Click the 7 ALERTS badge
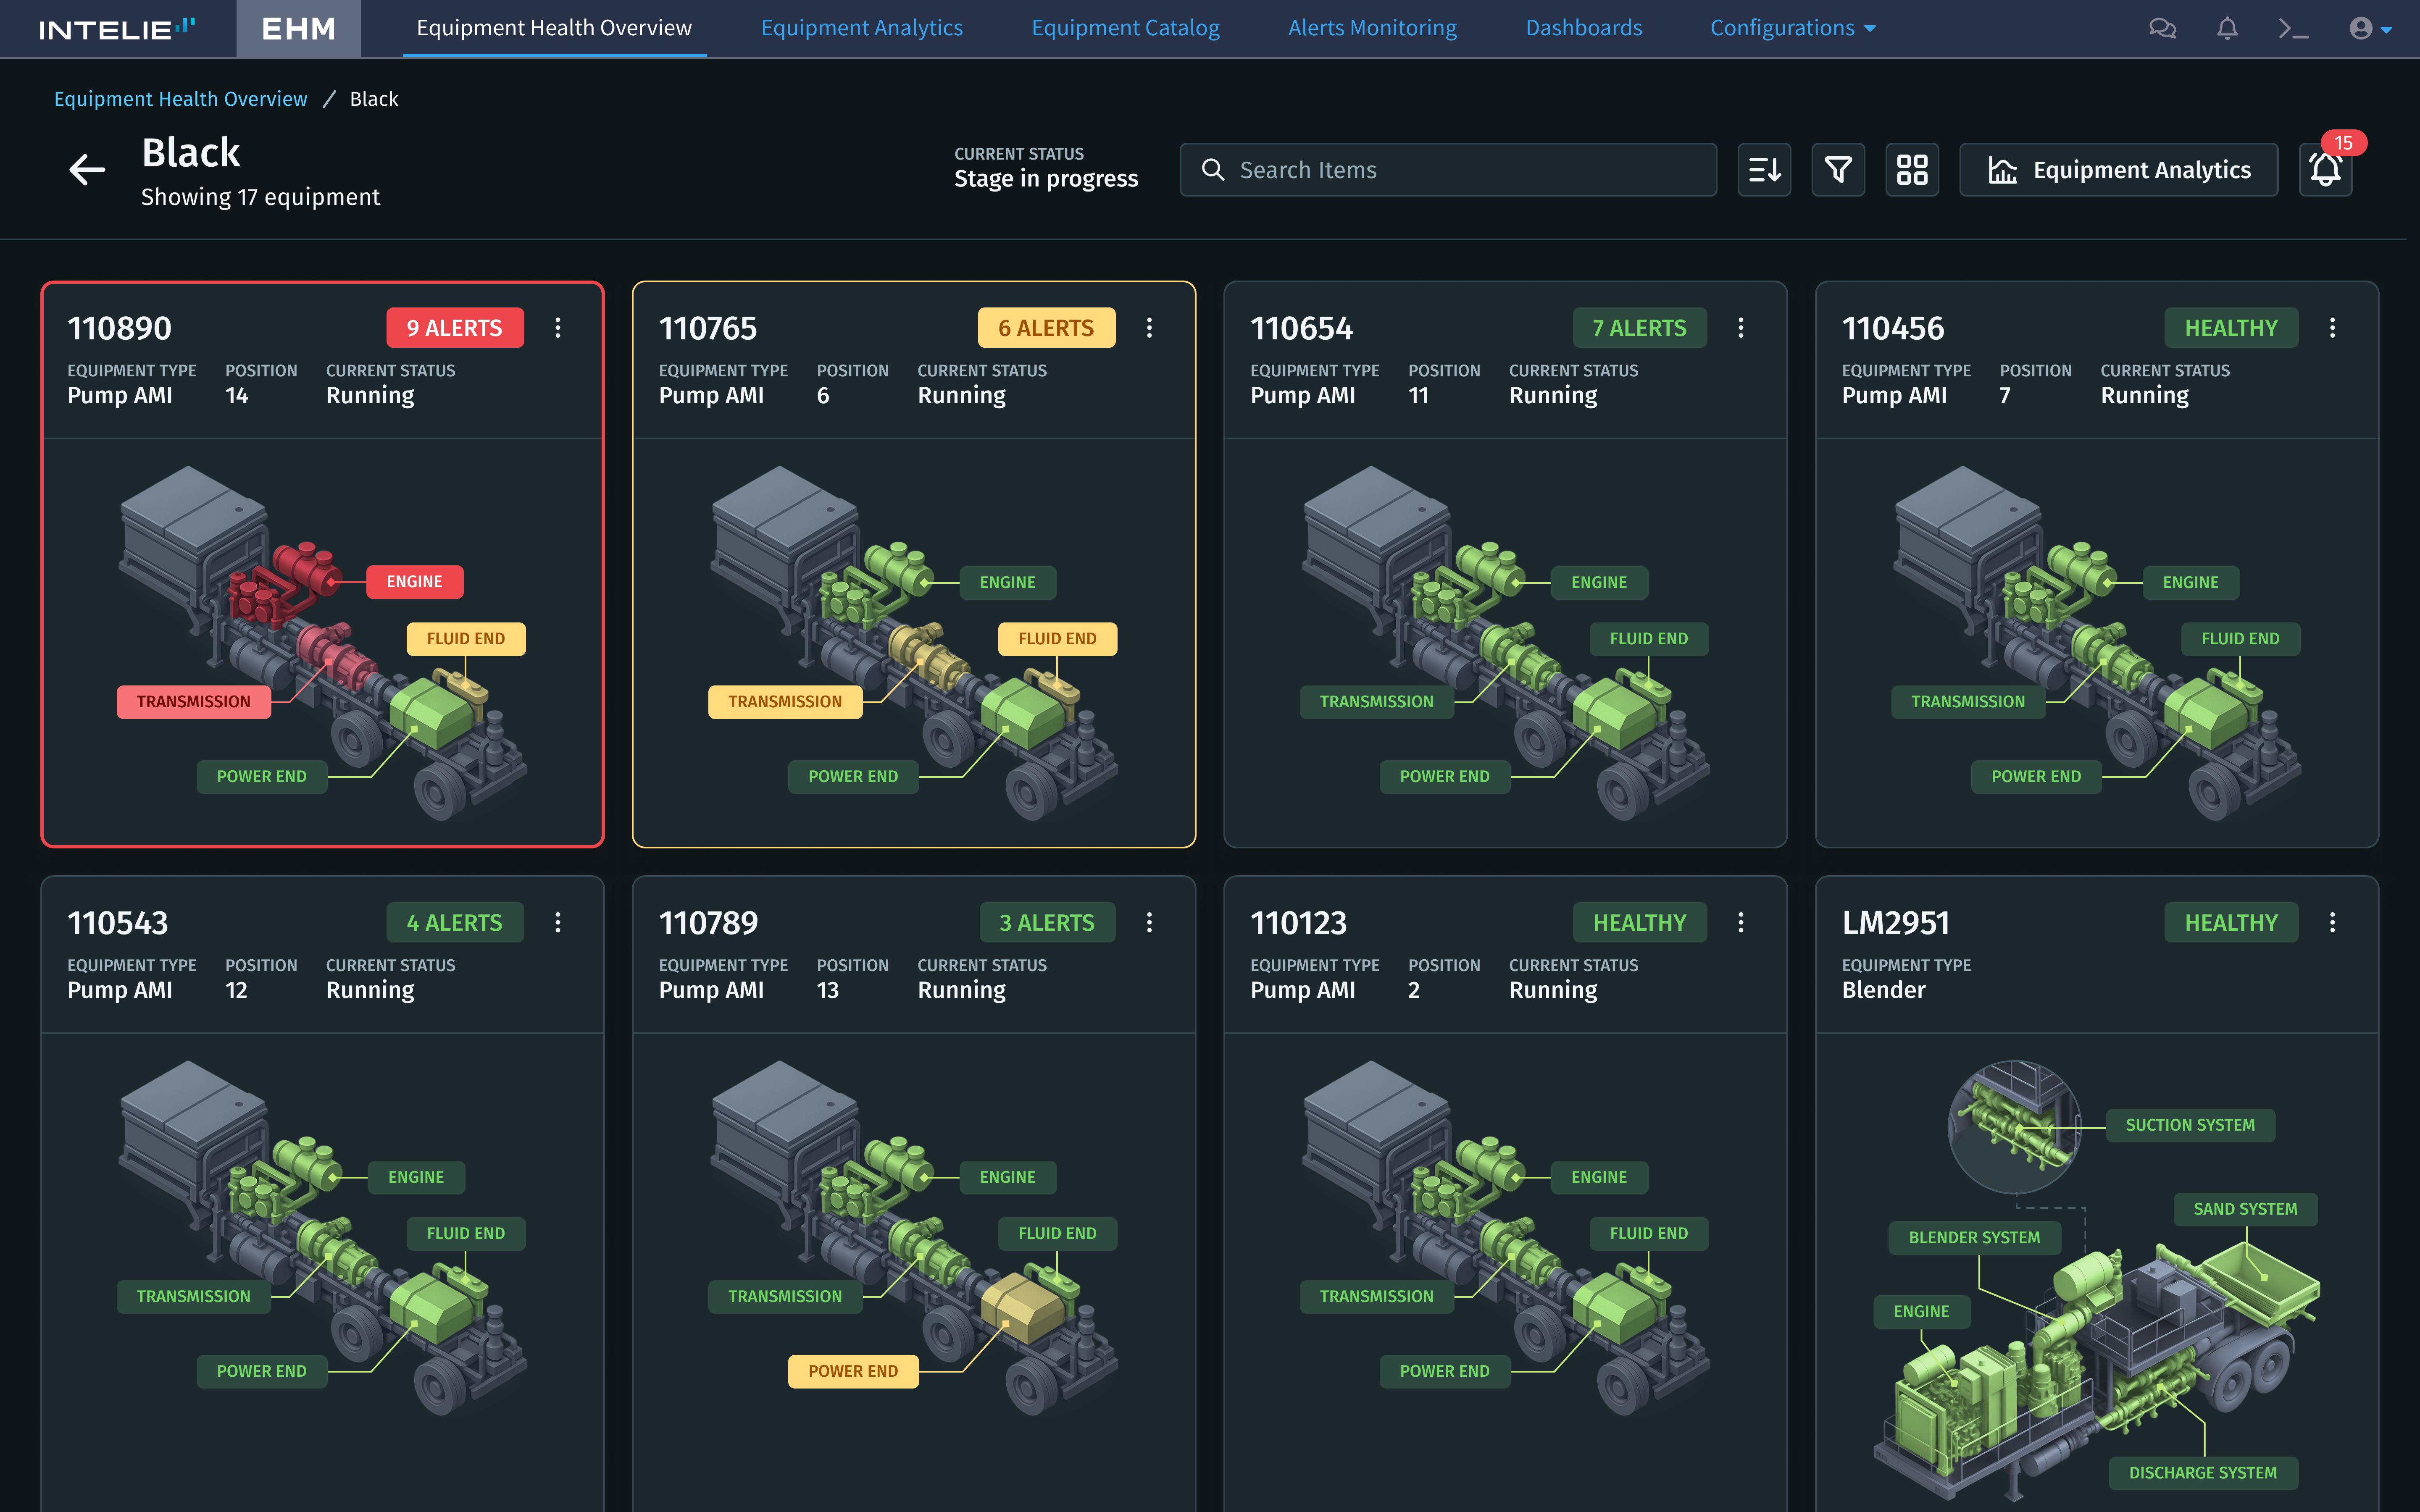 pos(1639,328)
